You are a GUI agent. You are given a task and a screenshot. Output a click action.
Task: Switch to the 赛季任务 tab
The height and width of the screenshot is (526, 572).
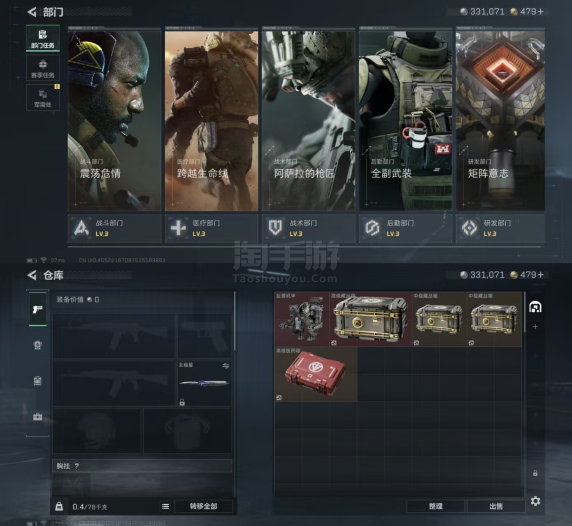point(43,68)
